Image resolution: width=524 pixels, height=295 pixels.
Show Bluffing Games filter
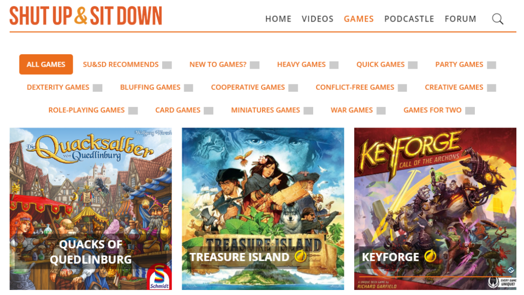click(150, 87)
